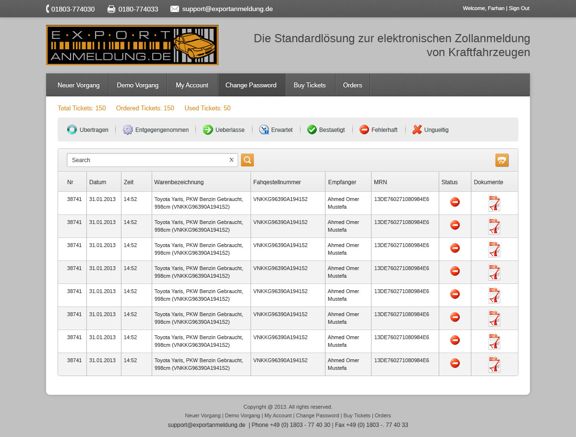Click the orange search magnifier button
This screenshot has width=576, height=437.
pyautogui.click(x=247, y=160)
